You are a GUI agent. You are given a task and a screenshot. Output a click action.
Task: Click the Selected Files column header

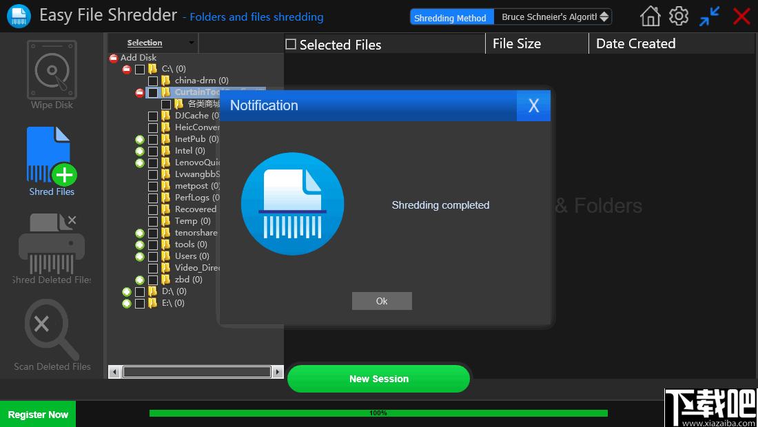(340, 45)
